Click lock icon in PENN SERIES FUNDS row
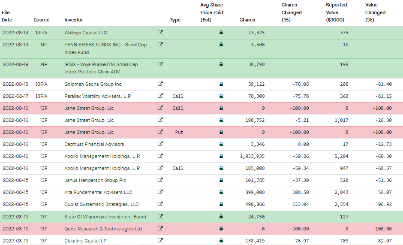403x245 pixels. coord(221,45)
